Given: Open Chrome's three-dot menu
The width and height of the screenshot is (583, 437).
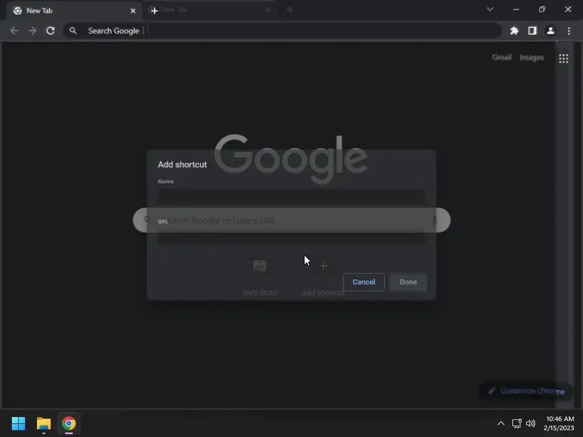Looking at the screenshot, I should point(569,31).
